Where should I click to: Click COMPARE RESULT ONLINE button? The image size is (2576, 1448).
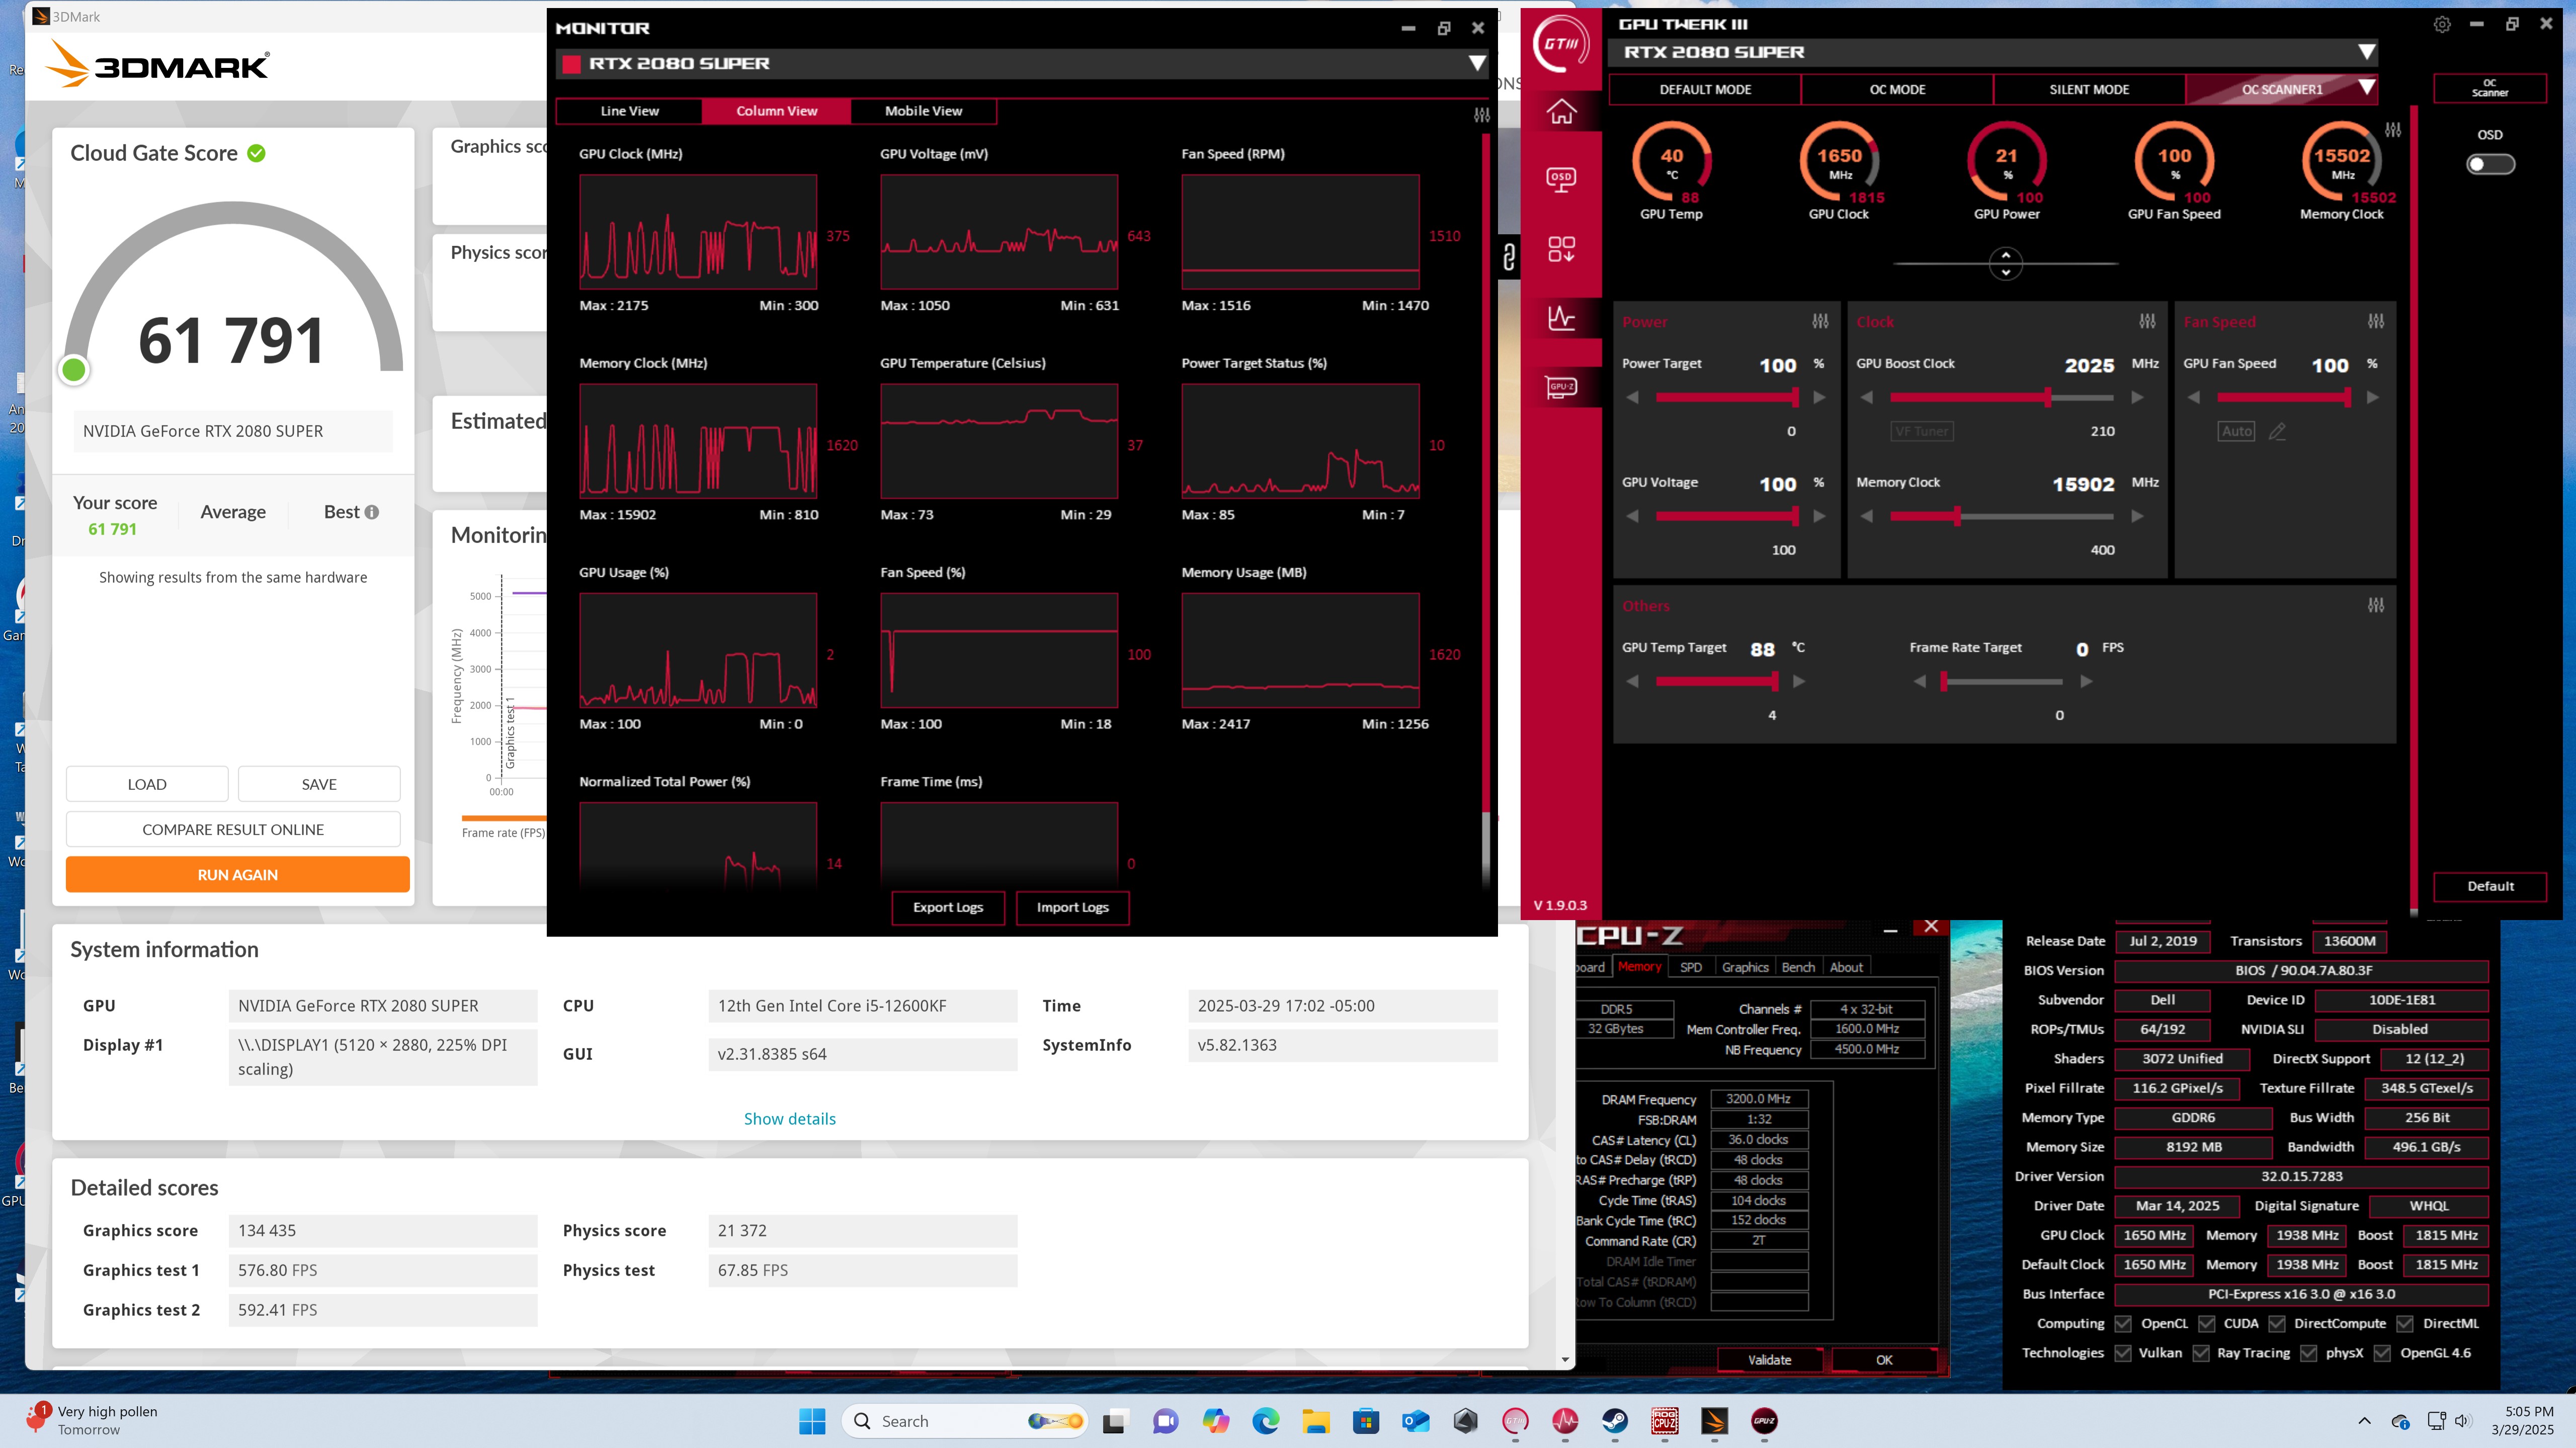[x=233, y=830]
